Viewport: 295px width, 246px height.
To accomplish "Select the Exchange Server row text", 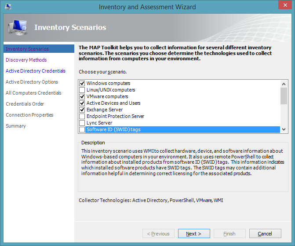I will click(x=105, y=110).
